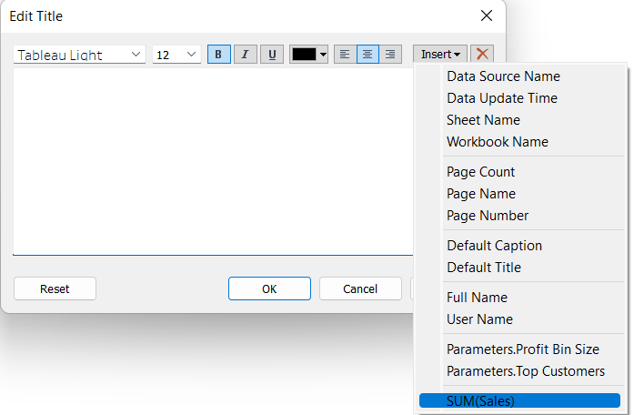The width and height of the screenshot is (634, 415).
Task: Close the Edit Title dialog
Action: pos(487,16)
